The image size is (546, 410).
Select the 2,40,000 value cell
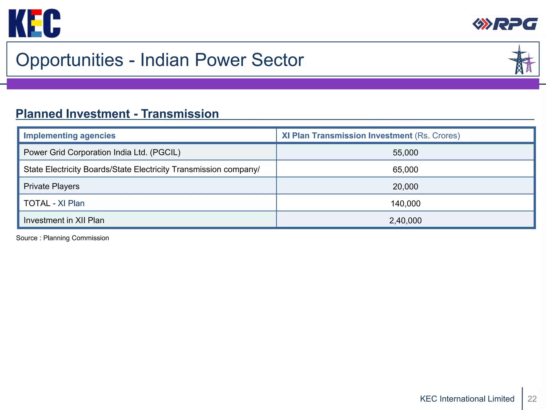pos(405,220)
